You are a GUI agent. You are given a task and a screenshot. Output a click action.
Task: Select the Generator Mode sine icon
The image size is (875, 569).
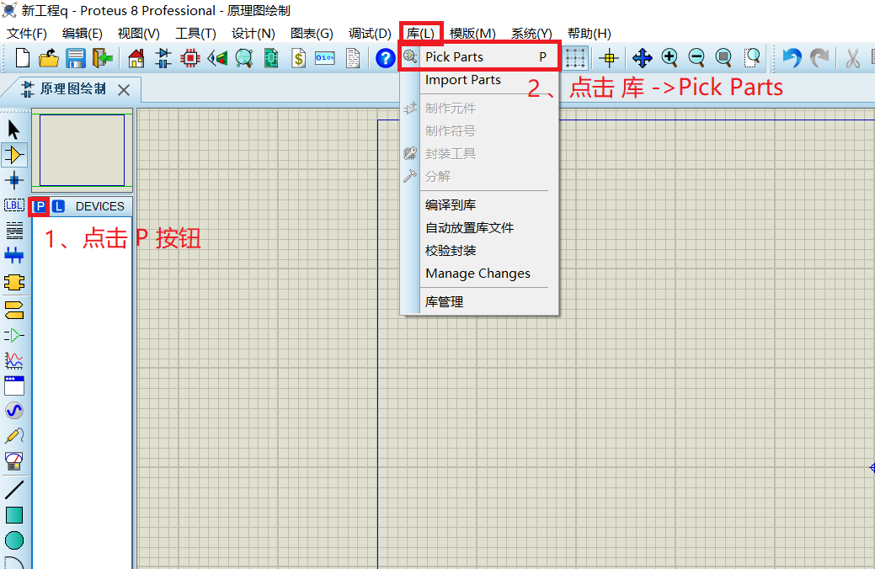pyautogui.click(x=14, y=411)
